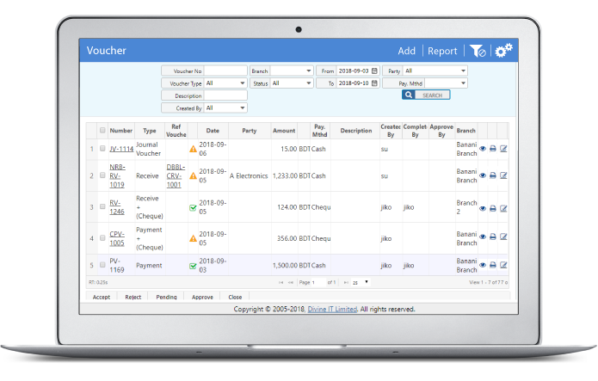598x381 pixels.
Task: Check the row checkbox for JV-1114
Action: click(102, 148)
